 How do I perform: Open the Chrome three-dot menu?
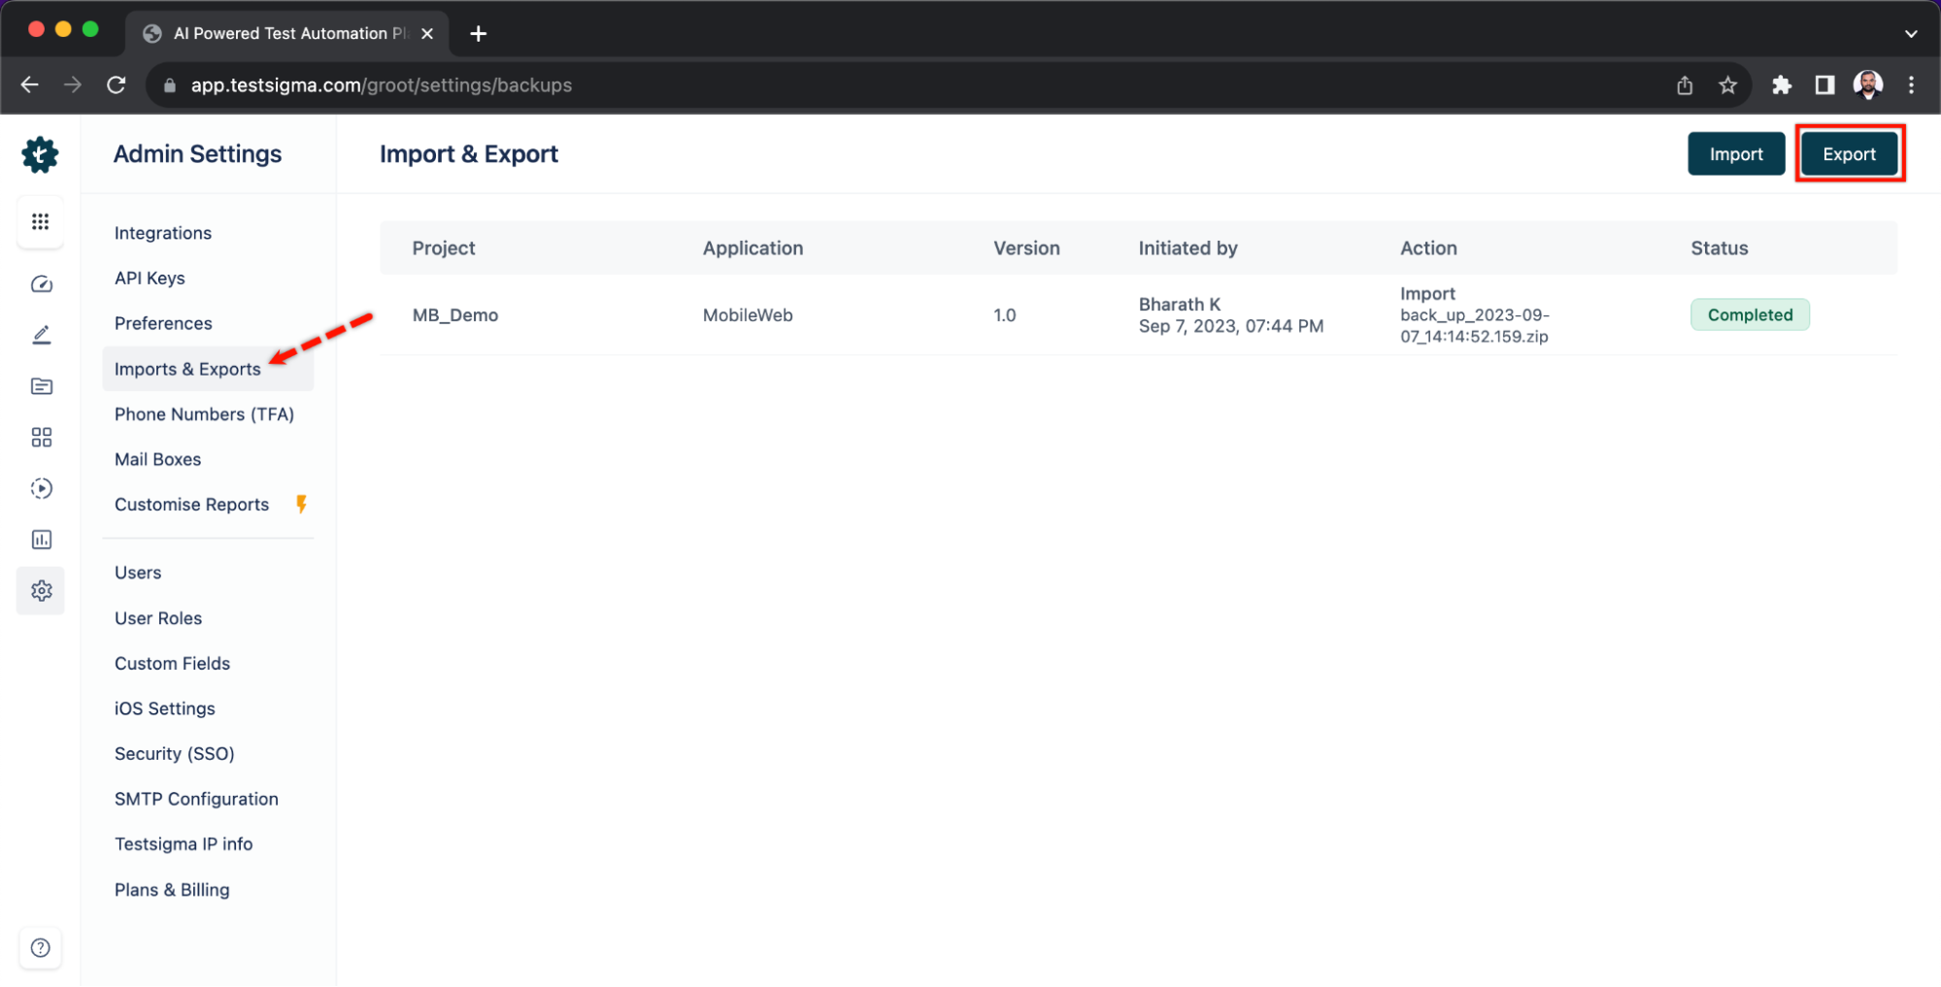[x=1911, y=85]
